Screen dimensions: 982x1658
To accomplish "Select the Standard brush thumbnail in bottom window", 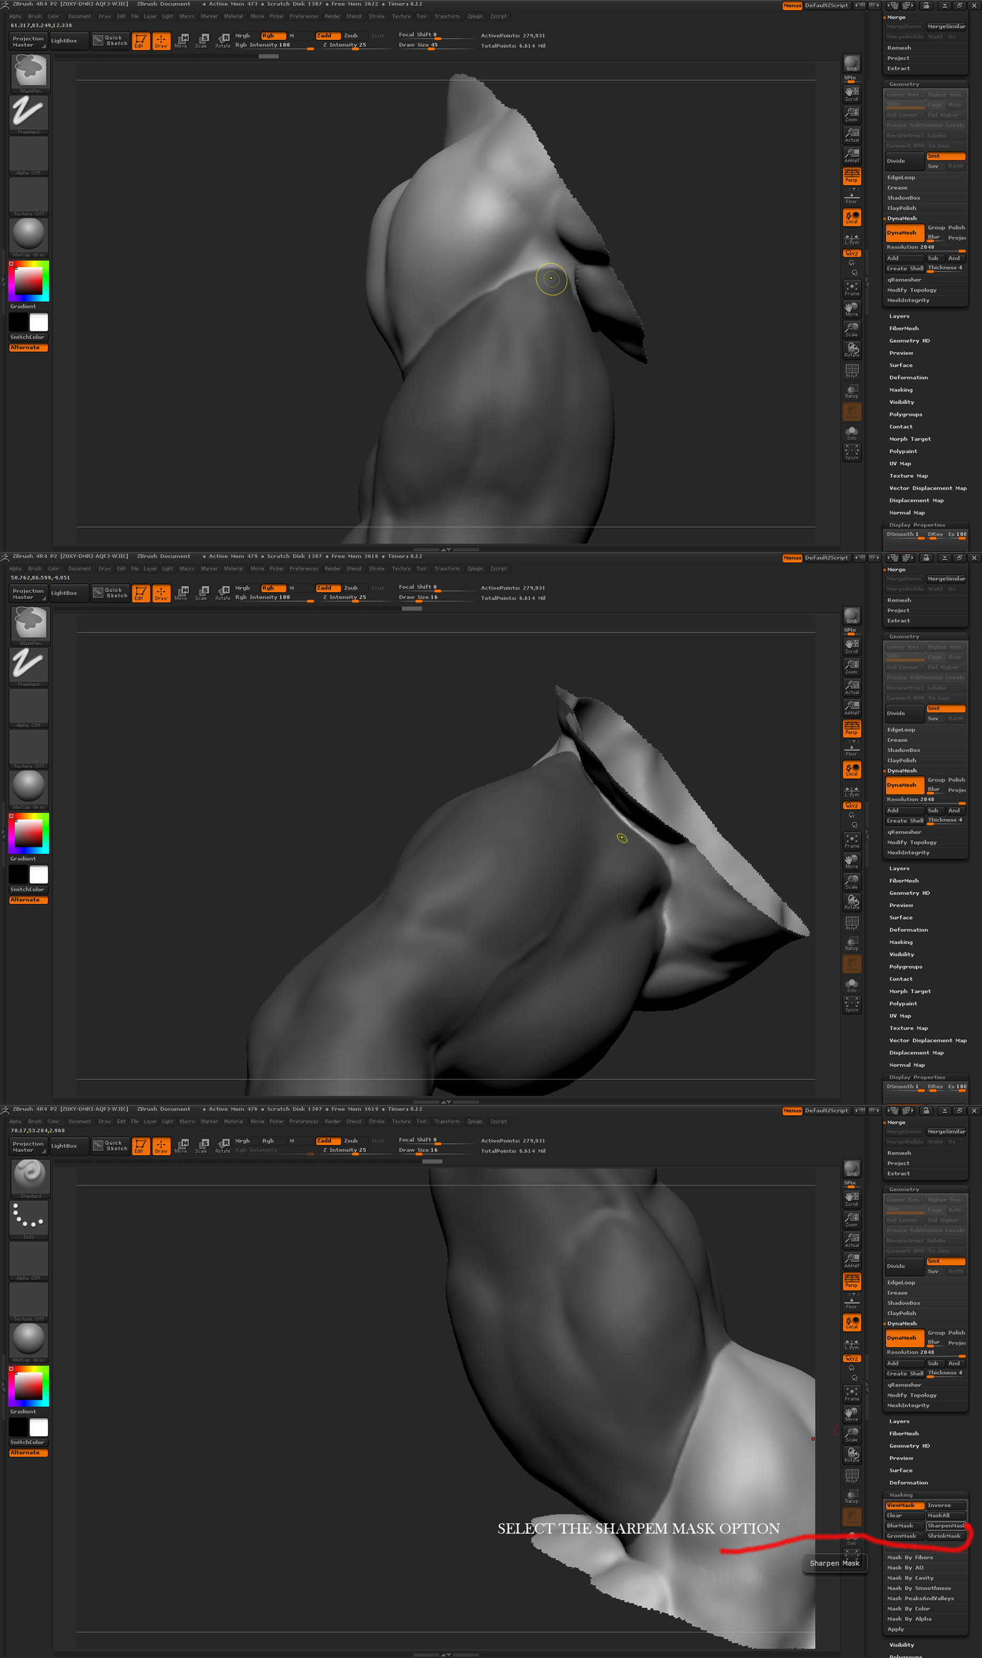I will coord(30,1177).
